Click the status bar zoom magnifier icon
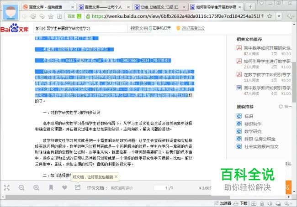Screen dimensions: 297x207 click(x=287, y=203)
